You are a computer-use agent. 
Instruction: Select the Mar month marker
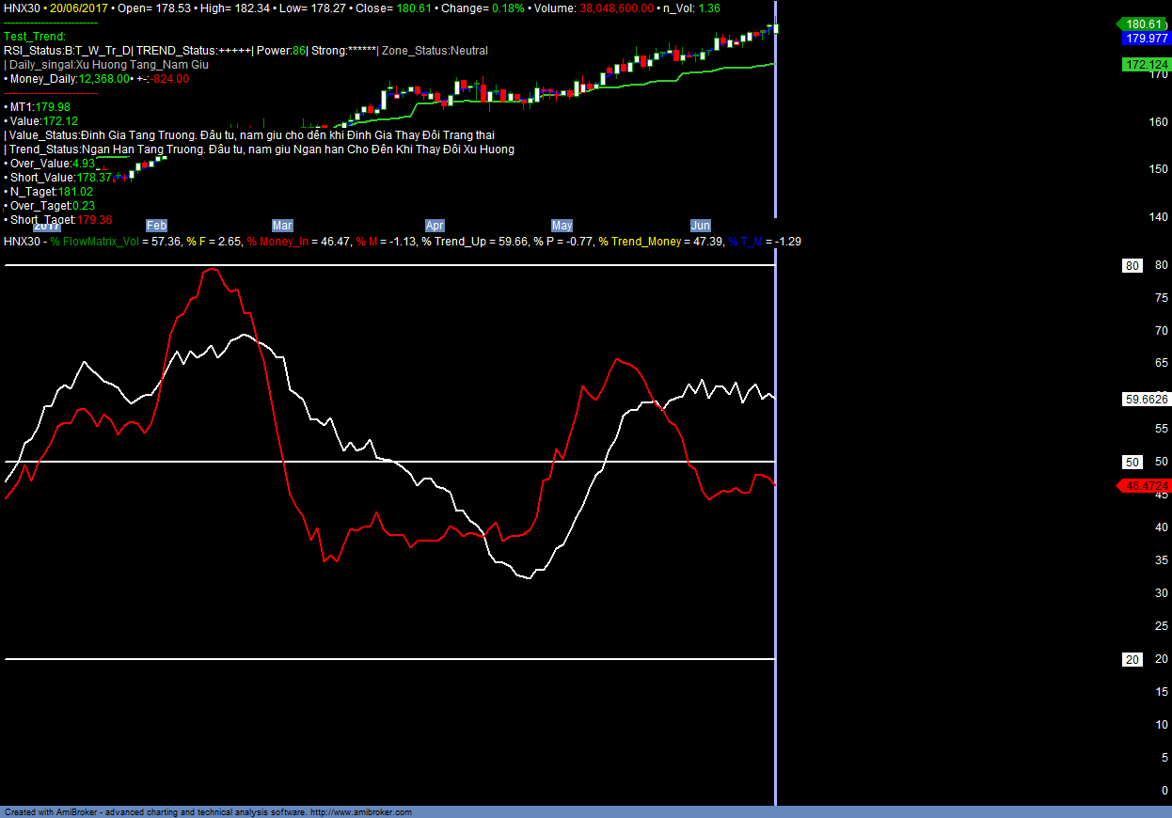(x=282, y=226)
